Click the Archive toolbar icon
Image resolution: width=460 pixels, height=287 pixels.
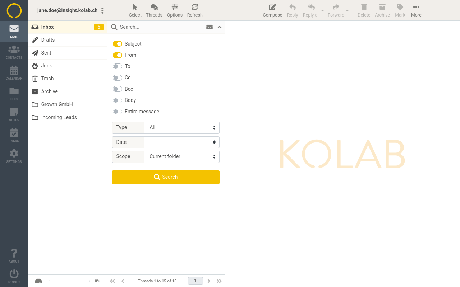click(x=382, y=10)
